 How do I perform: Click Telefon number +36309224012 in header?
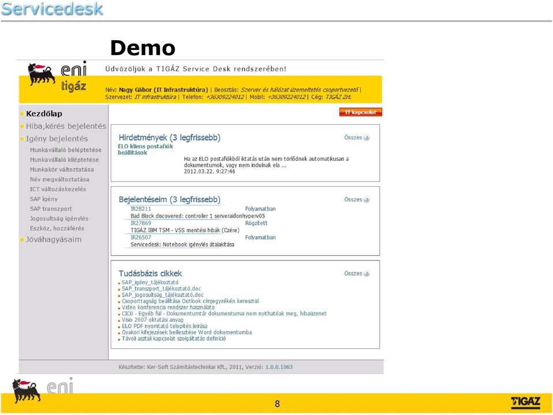[x=225, y=97]
